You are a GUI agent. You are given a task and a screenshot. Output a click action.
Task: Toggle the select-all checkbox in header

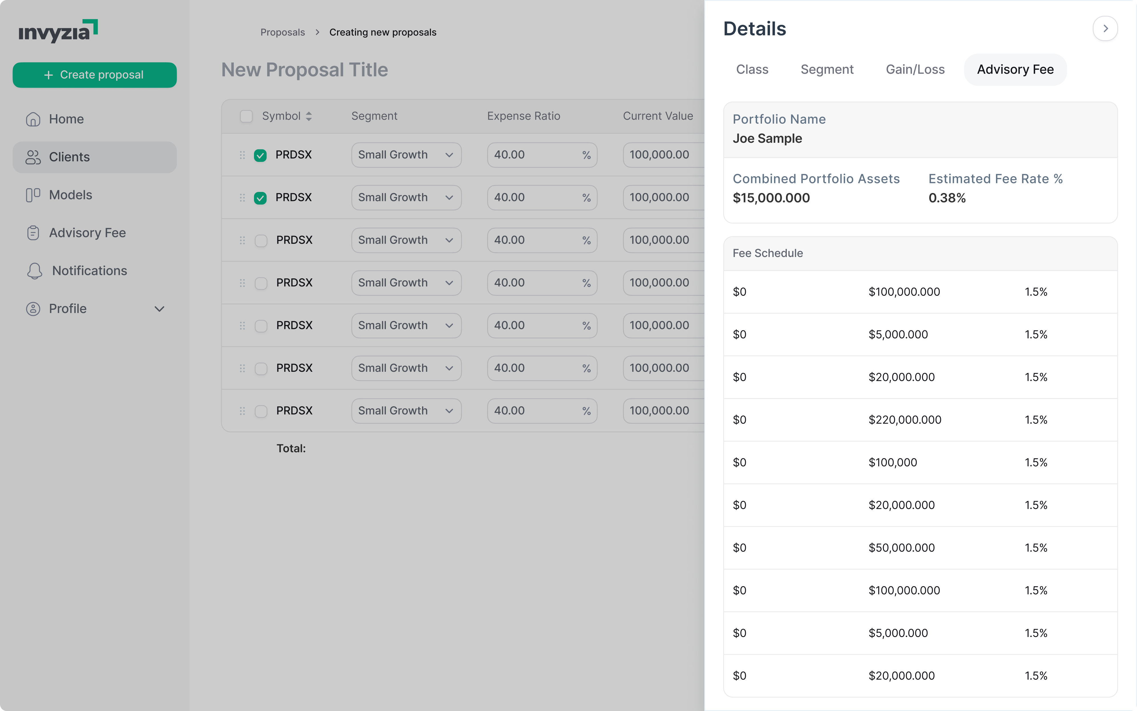pyautogui.click(x=246, y=116)
